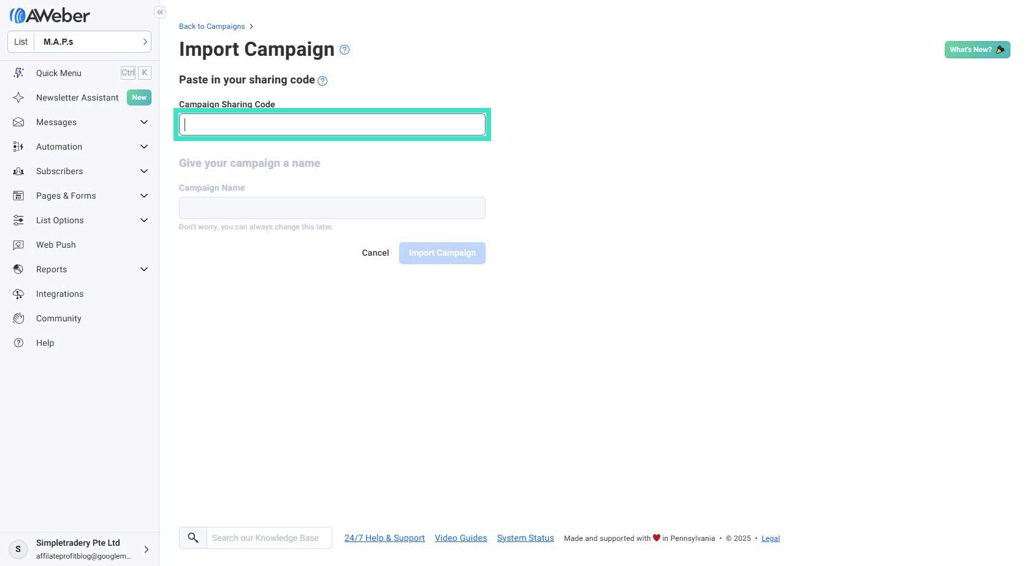Click the help icon next to sharing code heading
The width and height of the screenshot is (1030, 566).
click(x=322, y=80)
